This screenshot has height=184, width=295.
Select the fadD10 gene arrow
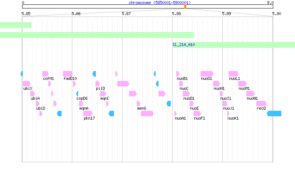pos(68,74)
